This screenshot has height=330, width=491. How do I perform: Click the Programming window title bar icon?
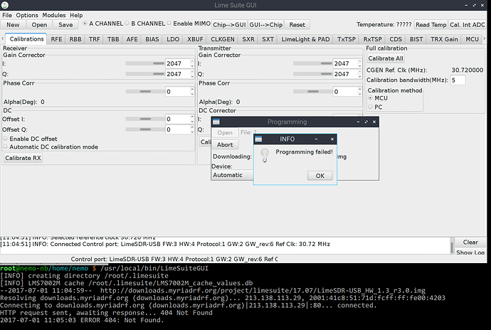[216, 122]
